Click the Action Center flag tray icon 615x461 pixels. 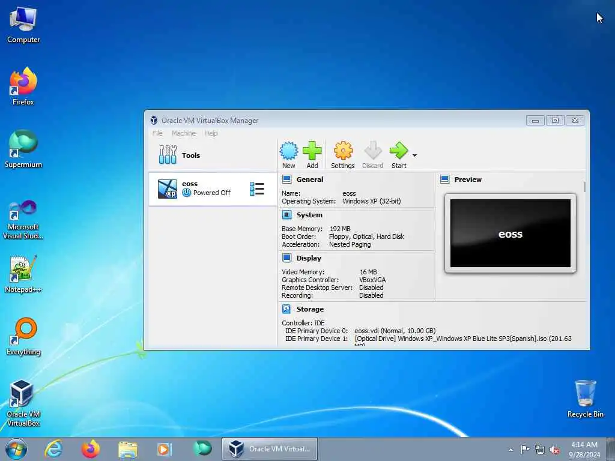point(524,449)
